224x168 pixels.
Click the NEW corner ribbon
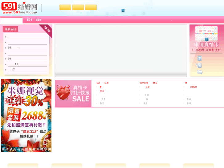click(47, 30)
